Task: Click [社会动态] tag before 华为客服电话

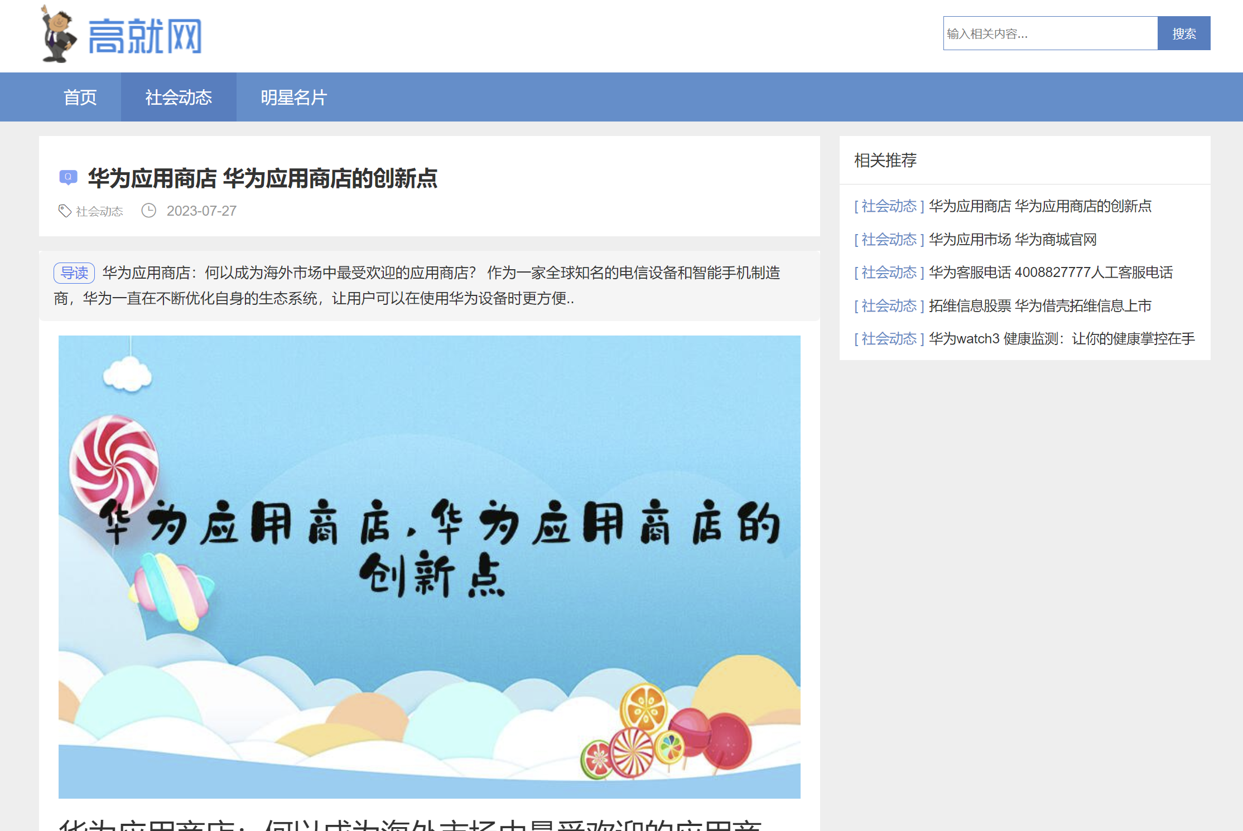Action: click(x=889, y=273)
